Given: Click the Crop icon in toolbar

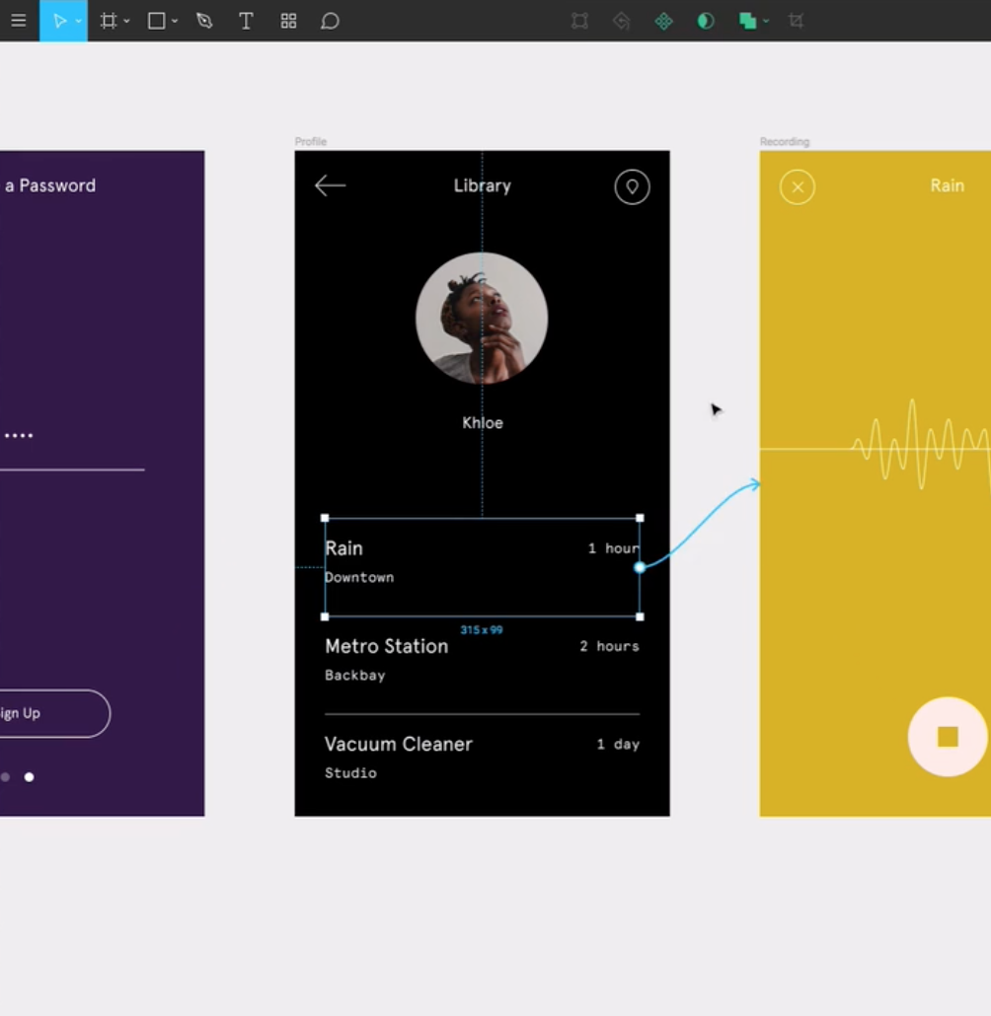Looking at the screenshot, I should pos(796,21).
